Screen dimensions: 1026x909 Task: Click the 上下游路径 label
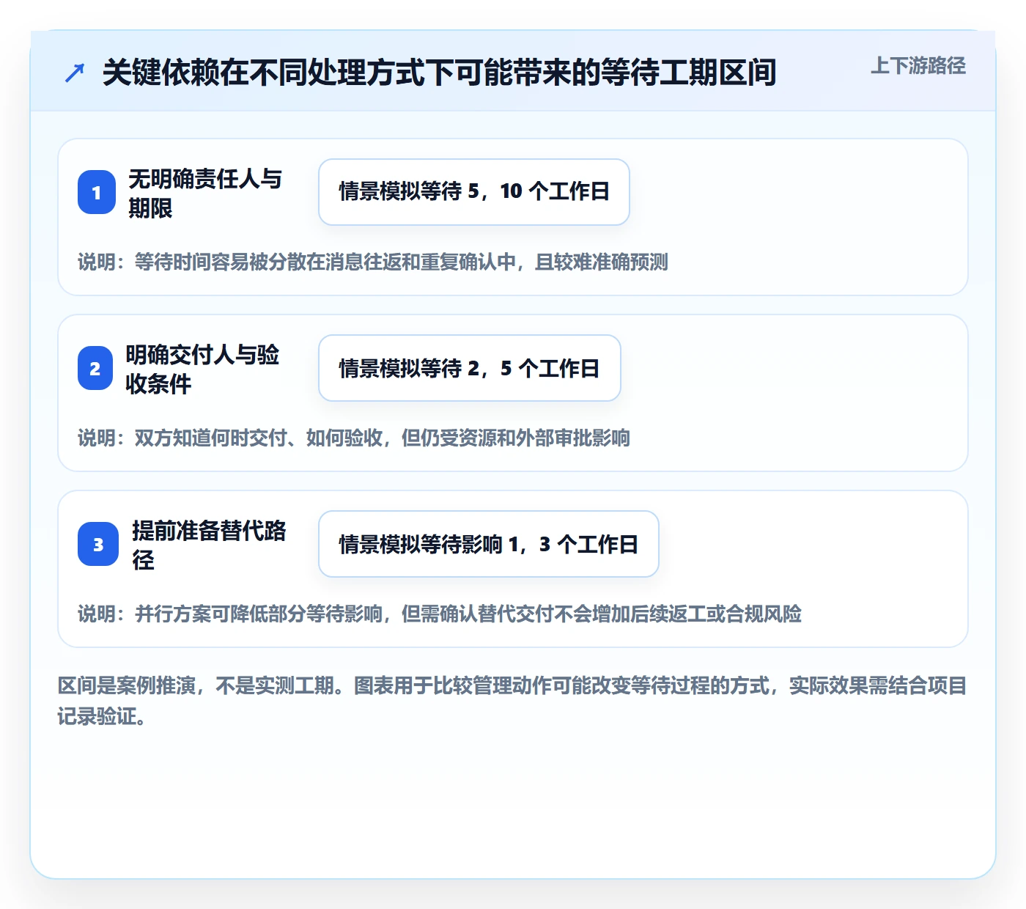[x=918, y=66]
